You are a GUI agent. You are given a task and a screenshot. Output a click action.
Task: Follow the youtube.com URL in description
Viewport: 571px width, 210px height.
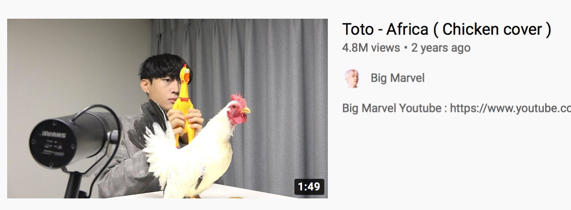coord(510,108)
